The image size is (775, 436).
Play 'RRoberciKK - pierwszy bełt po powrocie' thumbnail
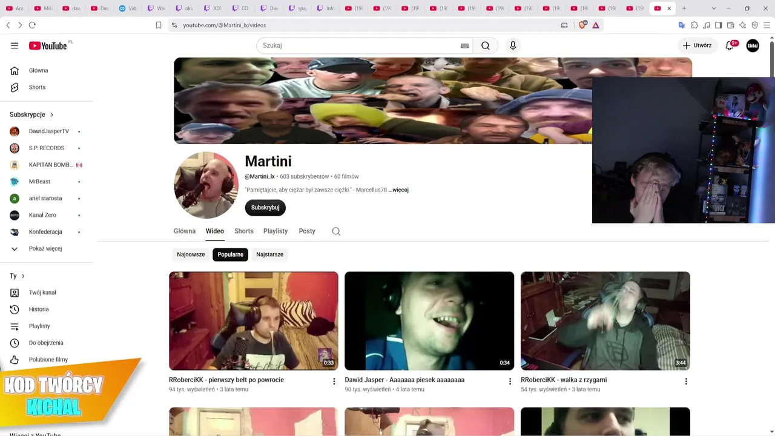[254, 321]
